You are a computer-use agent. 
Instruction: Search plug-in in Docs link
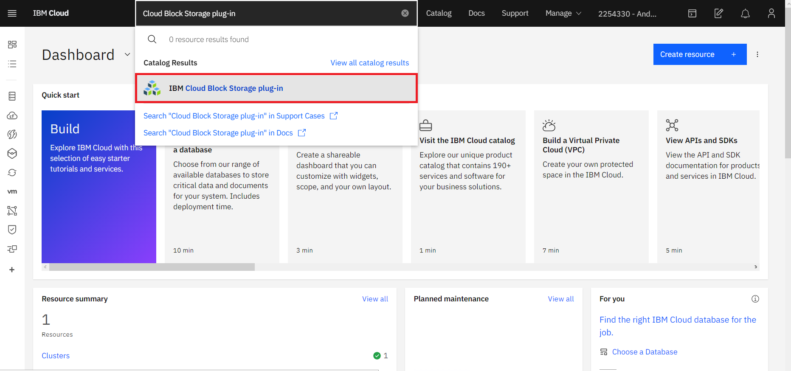[x=224, y=133]
